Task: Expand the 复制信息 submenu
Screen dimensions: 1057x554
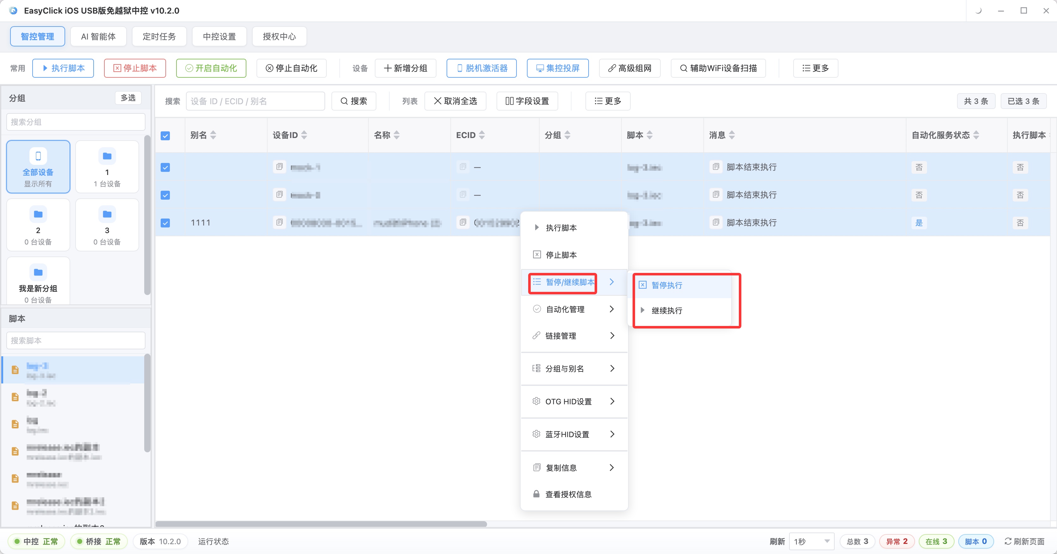Action: 574,467
